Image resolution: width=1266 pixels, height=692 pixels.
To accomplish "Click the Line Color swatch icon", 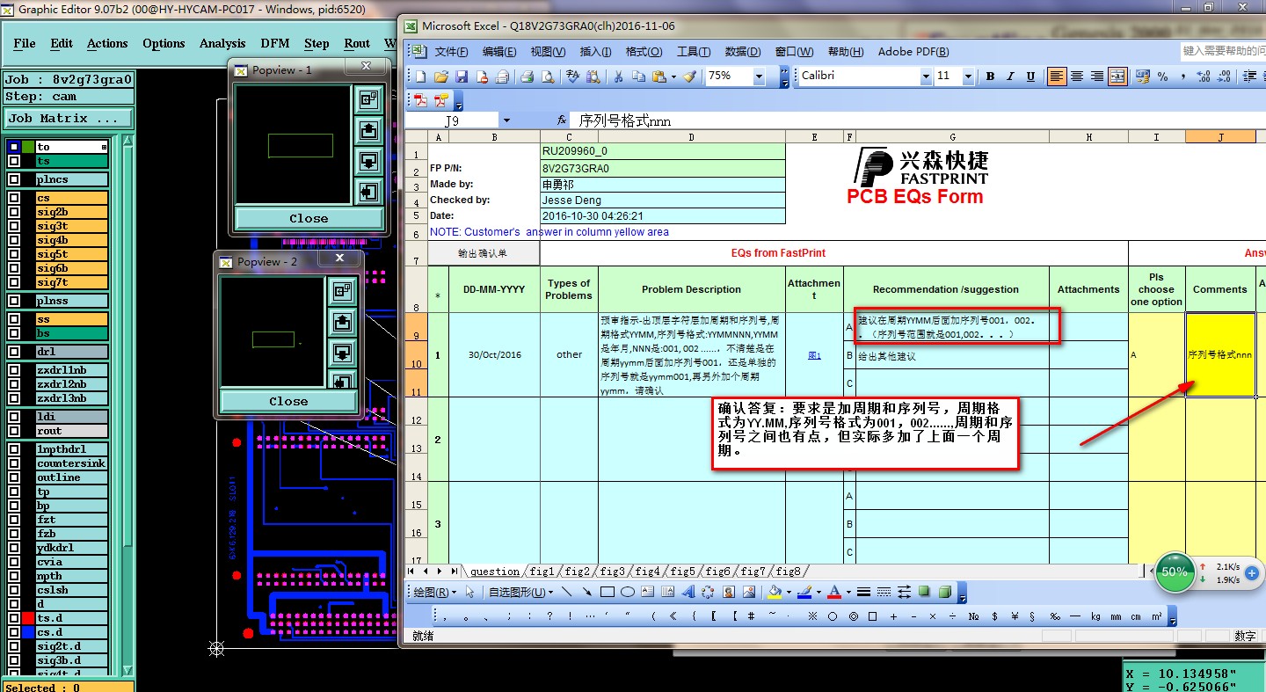I will click(804, 592).
